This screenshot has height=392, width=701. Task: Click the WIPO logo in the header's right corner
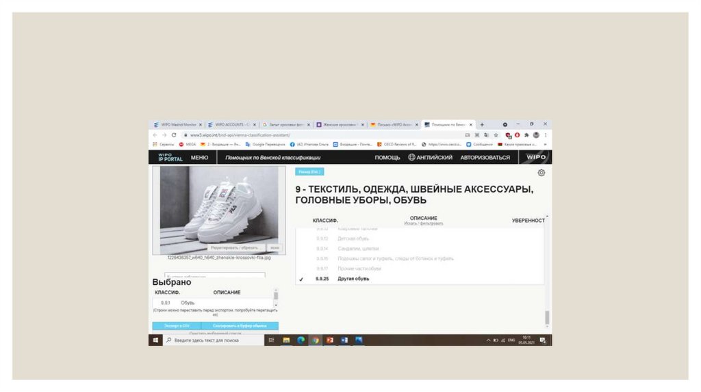535,157
